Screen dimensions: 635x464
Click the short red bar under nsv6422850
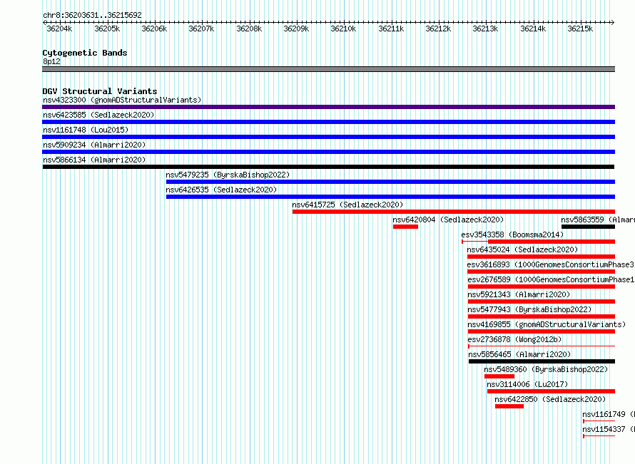click(509, 406)
